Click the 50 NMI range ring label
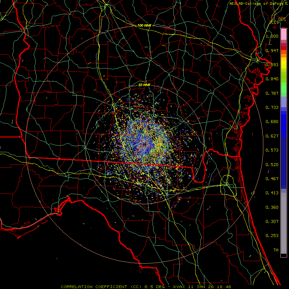This screenshot has width=289, height=289. coord(144,85)
